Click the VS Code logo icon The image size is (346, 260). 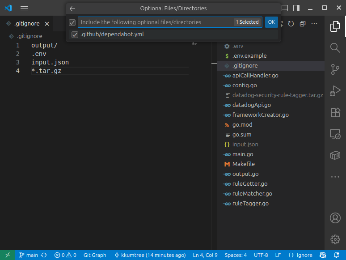(x=8, y=8)
